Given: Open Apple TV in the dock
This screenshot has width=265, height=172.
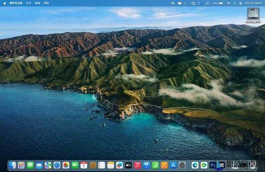Looking at the screenshot, I should 128,165.
